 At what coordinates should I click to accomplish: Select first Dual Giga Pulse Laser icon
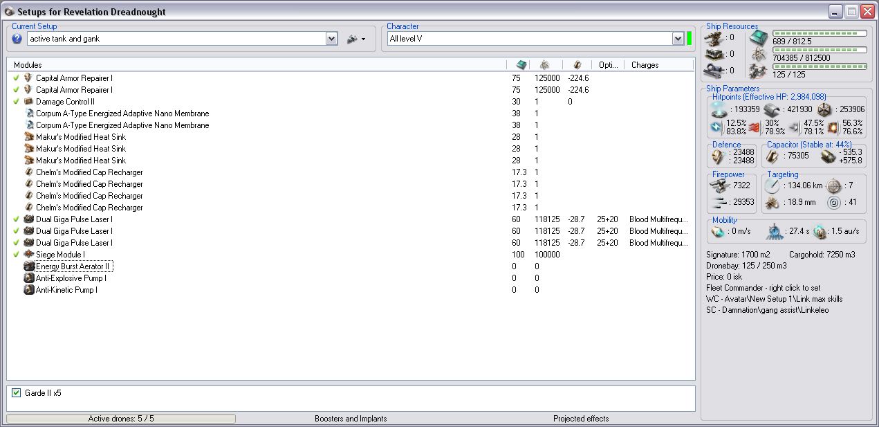[x=28, y=219]
